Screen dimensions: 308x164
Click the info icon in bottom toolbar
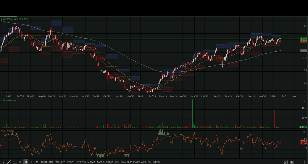pos(3,162)
